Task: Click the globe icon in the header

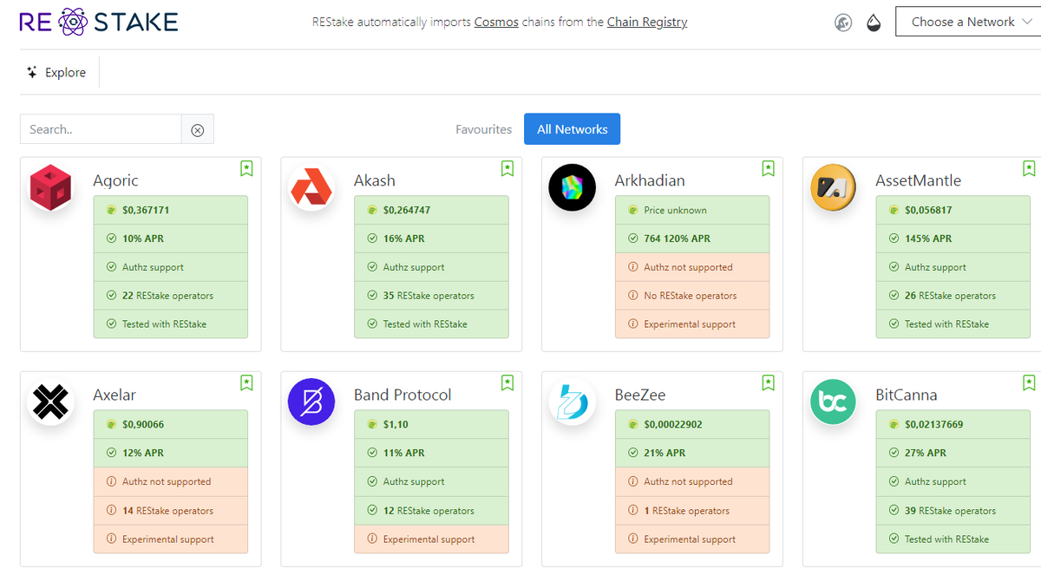Action: click(x=843, y=23)
